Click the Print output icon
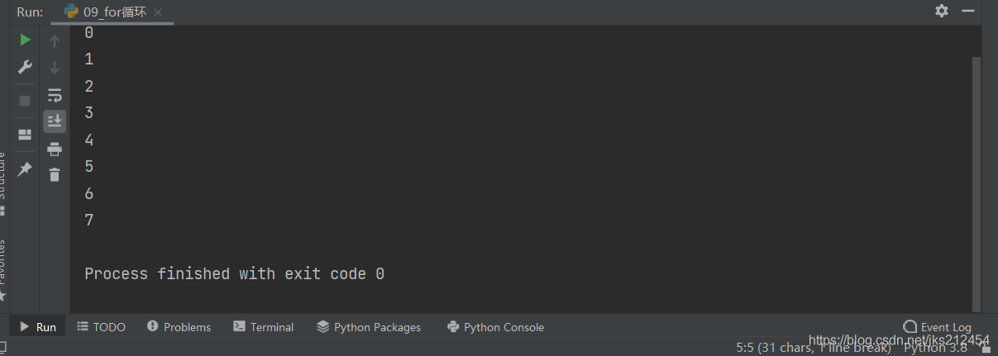The image size is (998, 356). tap(55, 149)
